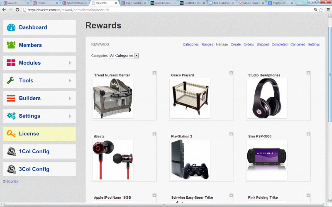Open the Trend Nursery Center thumbnail

(113, 99)
